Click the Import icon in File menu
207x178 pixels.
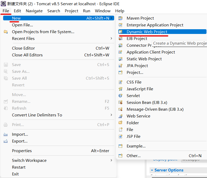(6, 135)
